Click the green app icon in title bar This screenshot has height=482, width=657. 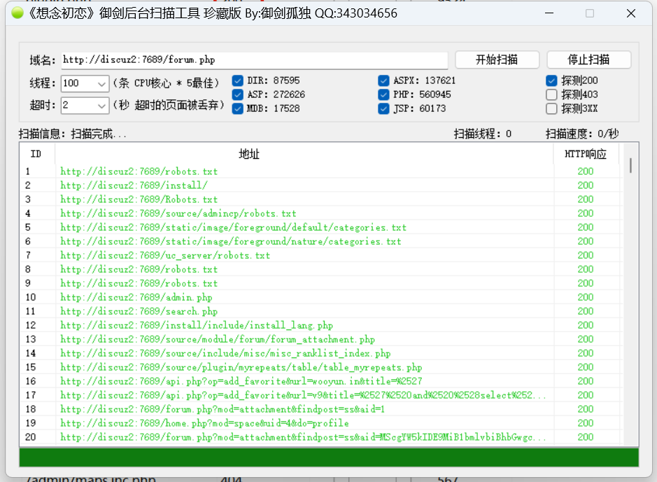coord(17,13)
